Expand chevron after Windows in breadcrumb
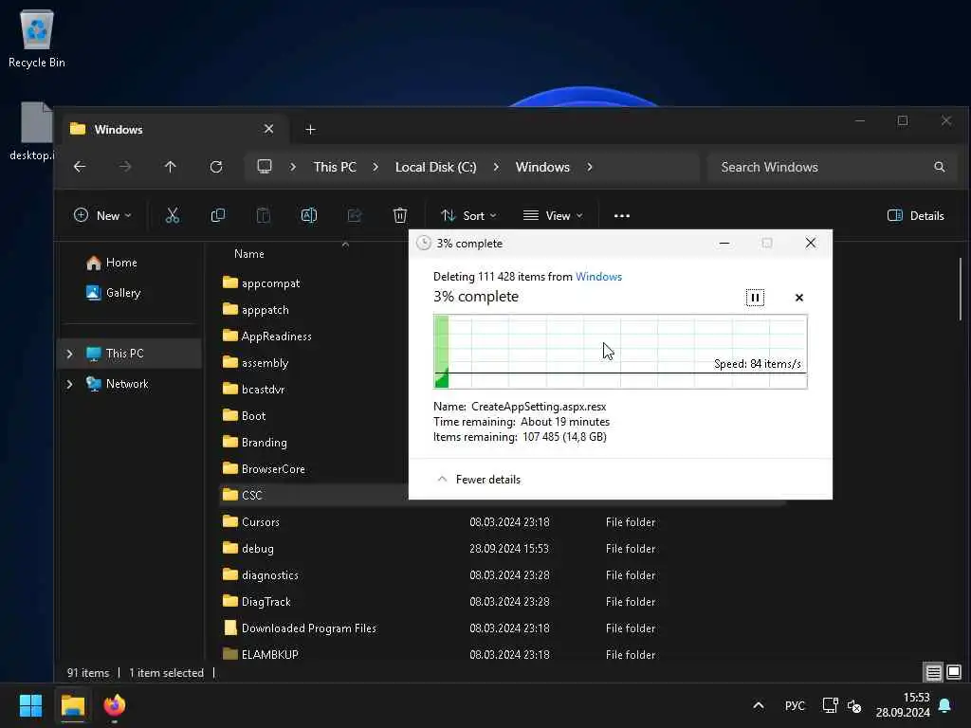The image size is (971, 728). 590,167
